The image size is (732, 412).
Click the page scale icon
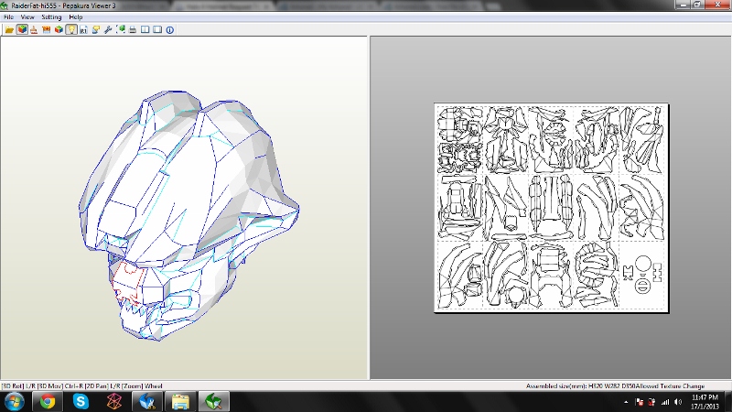point(83,30)
